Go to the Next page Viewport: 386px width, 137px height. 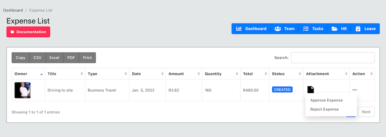pos(366,112)
